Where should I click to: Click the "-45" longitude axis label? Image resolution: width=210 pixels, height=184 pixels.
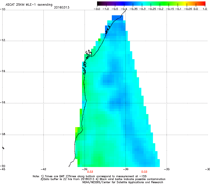click(3, 169)
